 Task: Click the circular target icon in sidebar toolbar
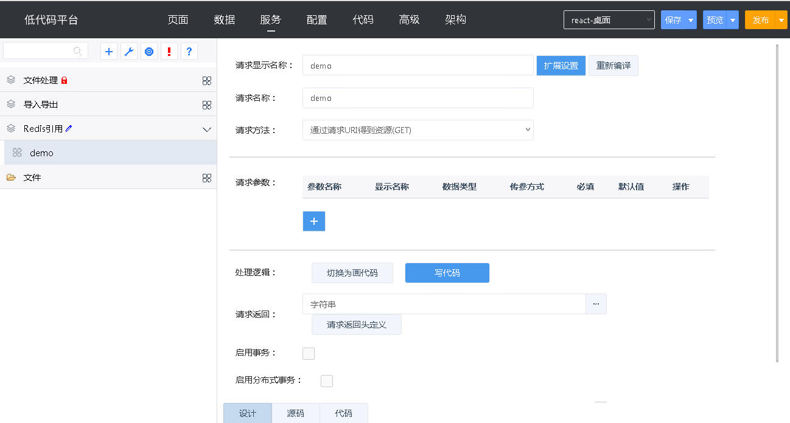click(149, 52)
